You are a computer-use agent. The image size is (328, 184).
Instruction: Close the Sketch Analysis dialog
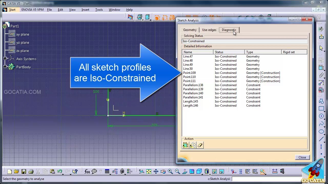[x=302, y=157]
